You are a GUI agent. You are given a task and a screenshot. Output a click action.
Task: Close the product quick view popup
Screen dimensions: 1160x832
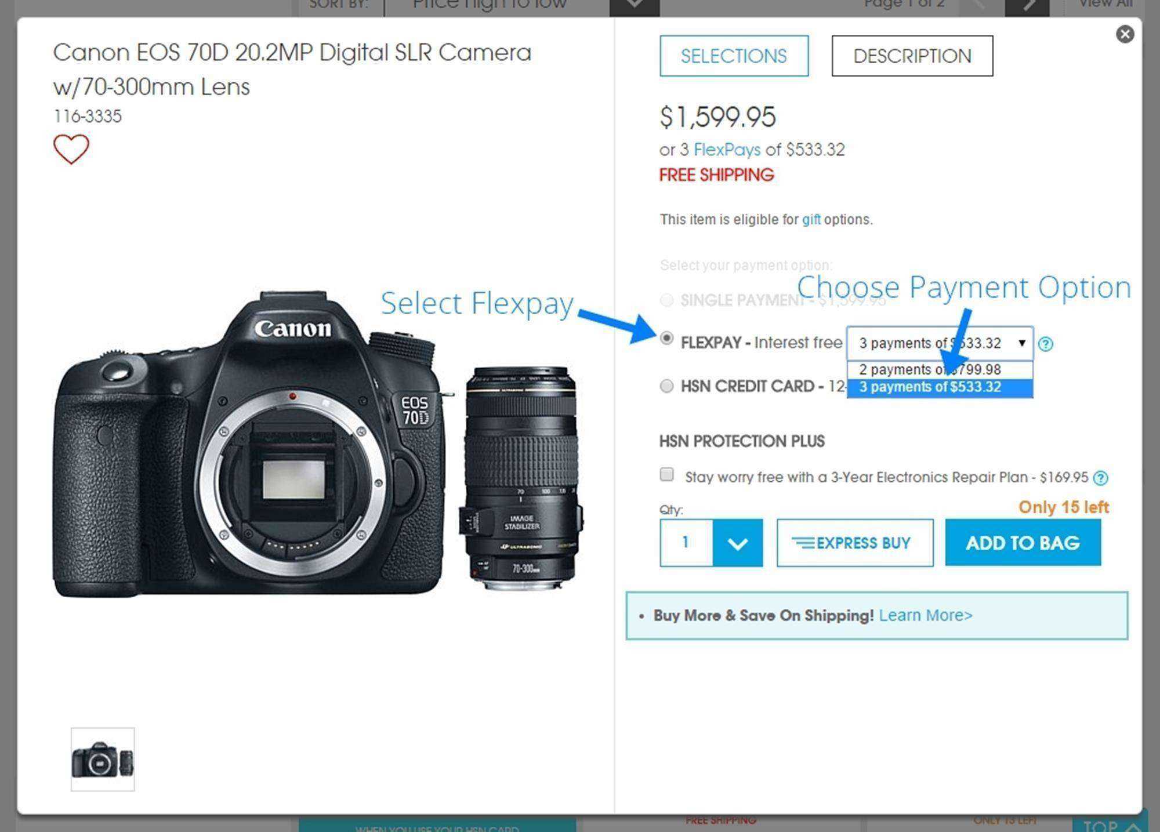click(x=1125, y=34)
